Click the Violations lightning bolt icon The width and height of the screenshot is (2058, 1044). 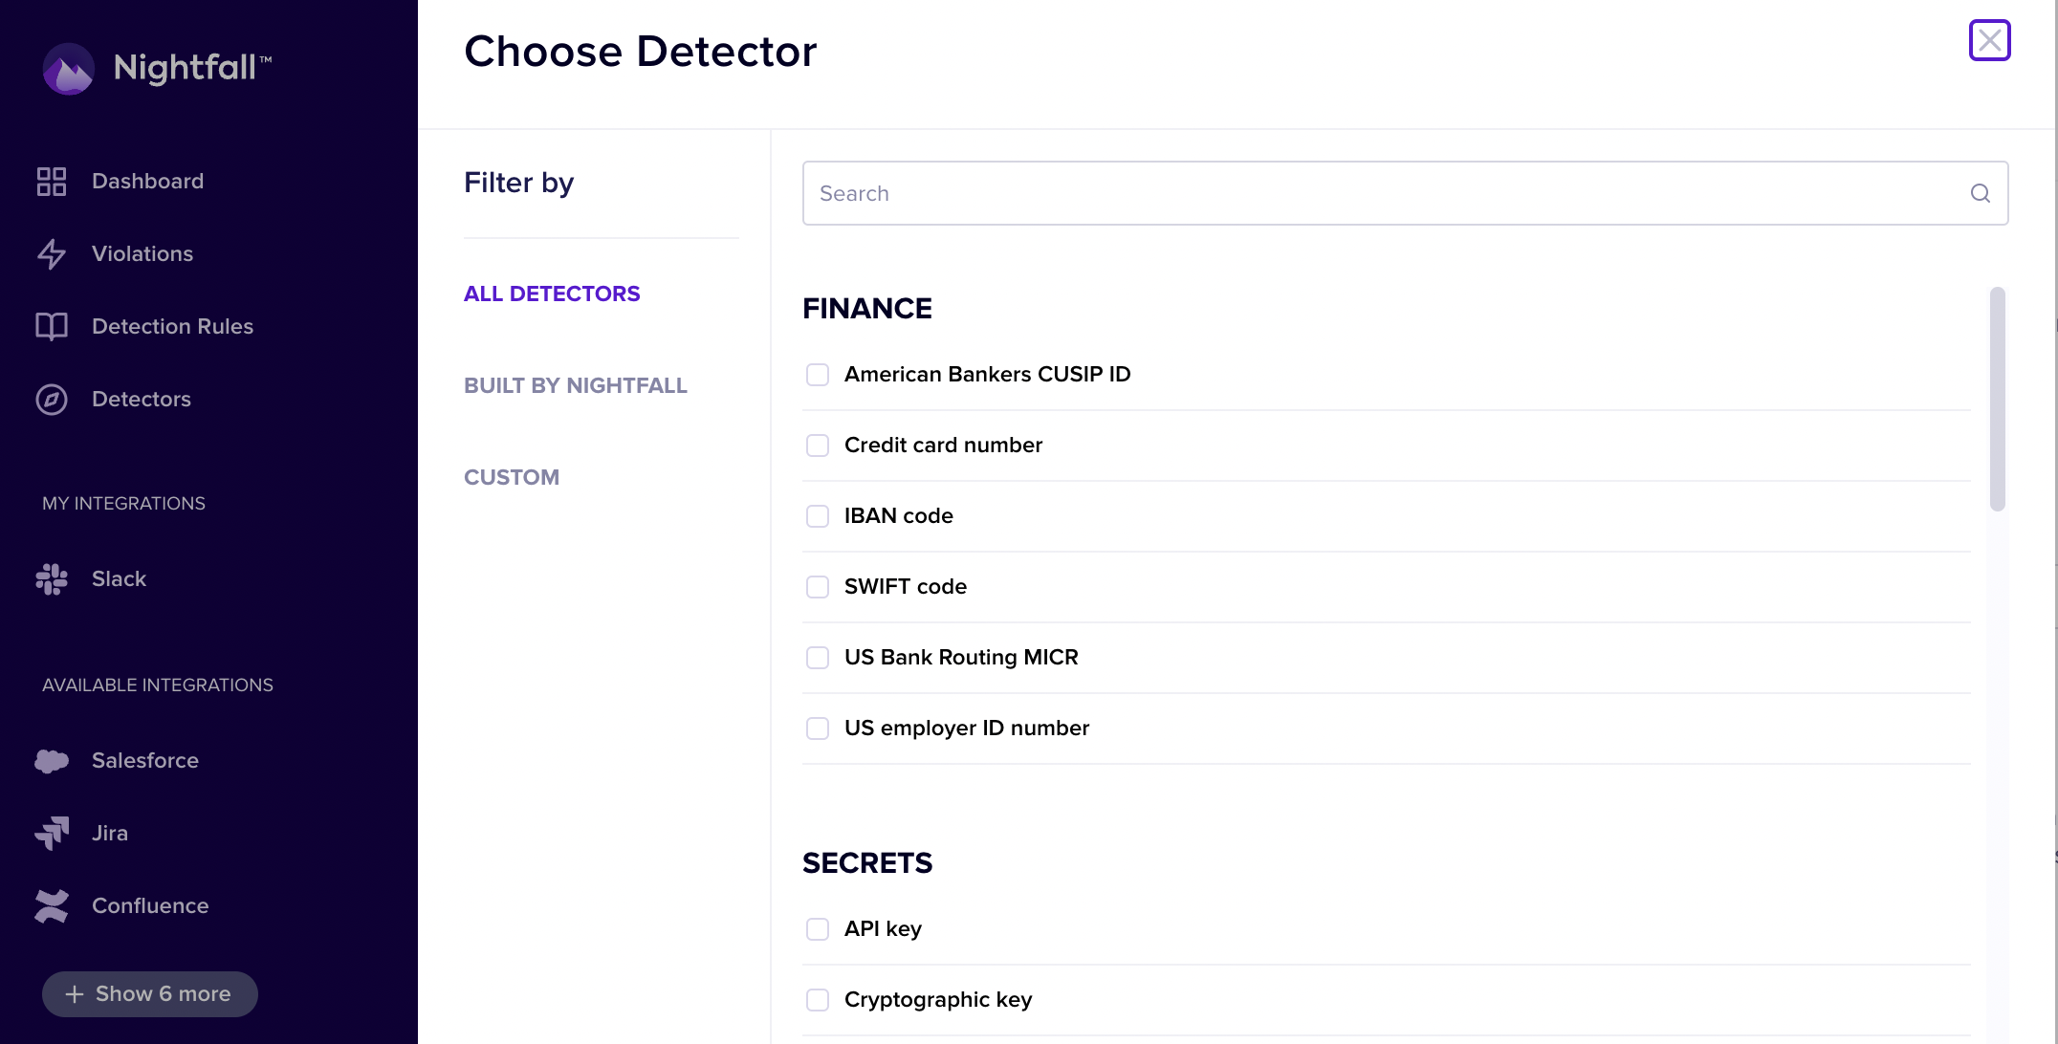[x=52, y=254]
